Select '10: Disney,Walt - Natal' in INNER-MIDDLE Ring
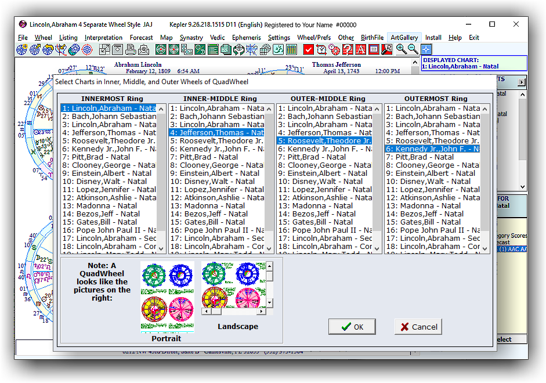546x383 pixels. pos(217,182)
